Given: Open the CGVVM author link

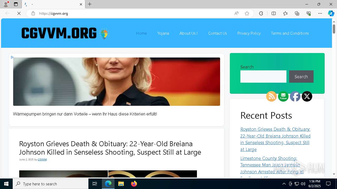Looking at the screenshot, I should [42, 160].
